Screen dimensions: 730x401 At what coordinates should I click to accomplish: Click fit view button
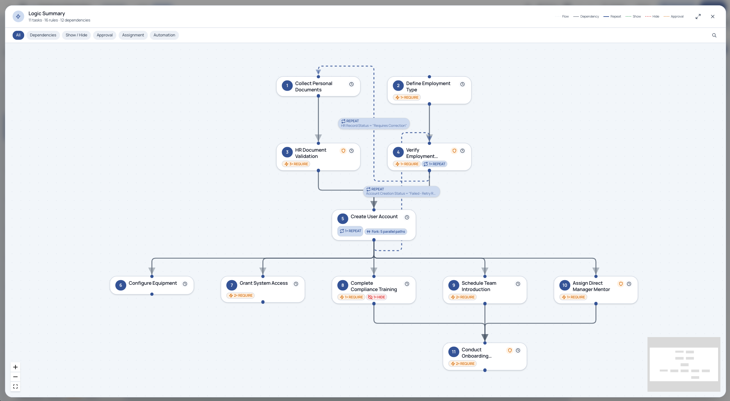(15, 386)
